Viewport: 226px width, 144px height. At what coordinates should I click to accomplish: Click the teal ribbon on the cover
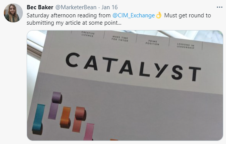[38, 119]
